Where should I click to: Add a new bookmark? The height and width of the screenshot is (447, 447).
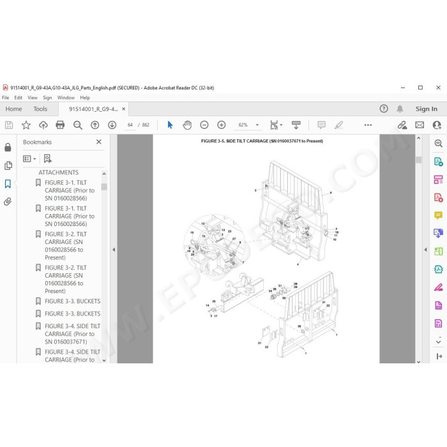point(48,158)
